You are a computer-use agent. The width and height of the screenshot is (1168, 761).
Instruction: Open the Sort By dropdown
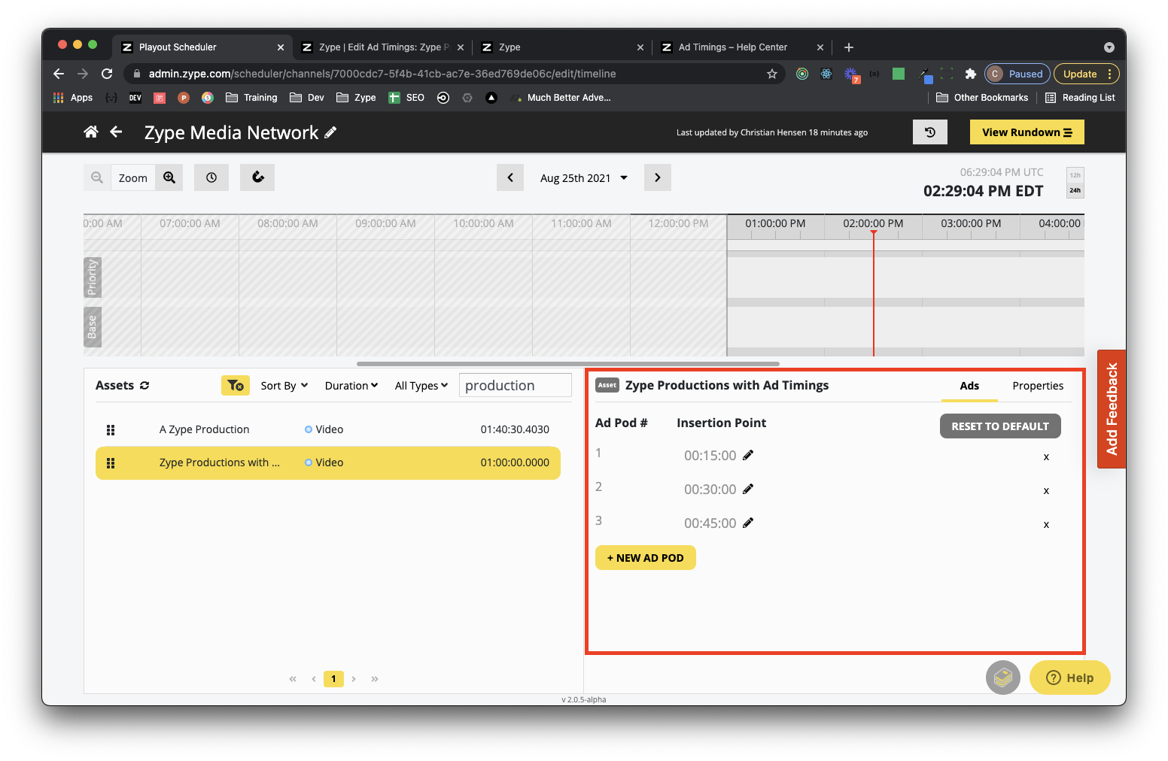[284, 386]
